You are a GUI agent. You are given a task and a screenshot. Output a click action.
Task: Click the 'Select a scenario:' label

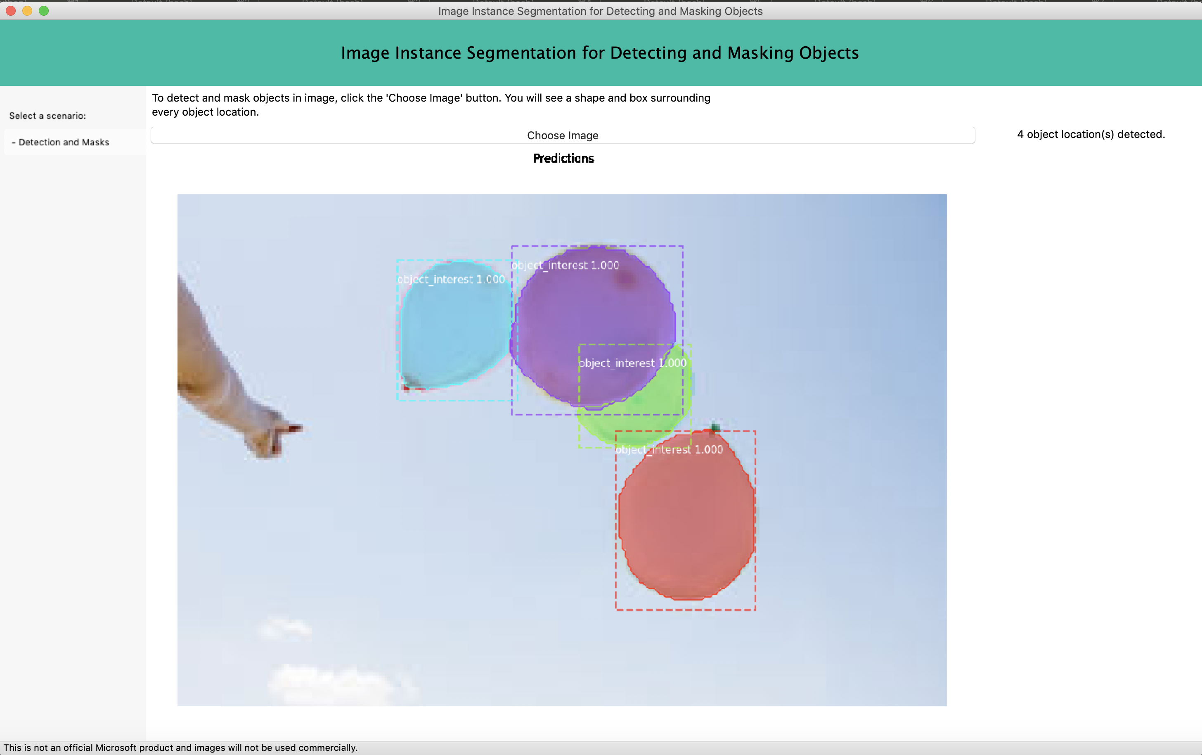pyautogui.click(x=47, y=116)
